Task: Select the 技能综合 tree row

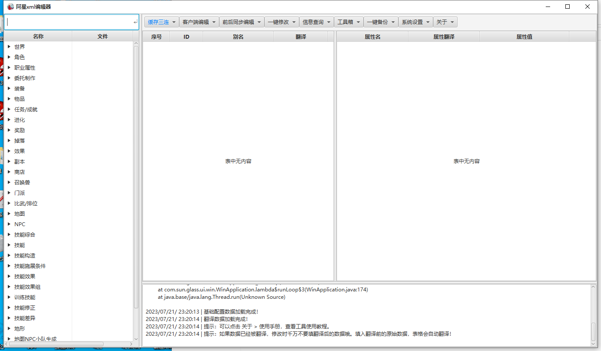Action: tap(69, 234)
